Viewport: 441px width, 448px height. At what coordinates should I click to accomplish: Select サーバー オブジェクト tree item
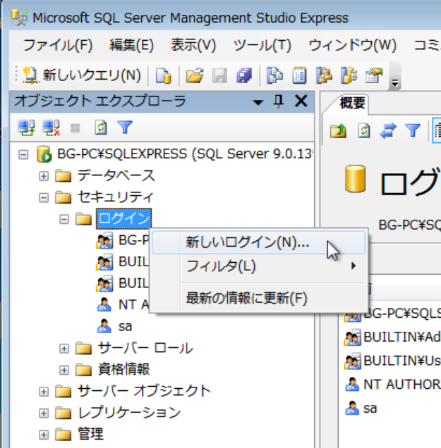click(144, 391)
